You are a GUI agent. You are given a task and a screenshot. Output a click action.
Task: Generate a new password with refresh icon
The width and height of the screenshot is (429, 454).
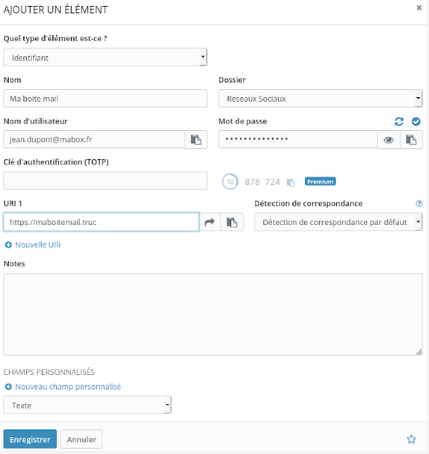point(399,122)
